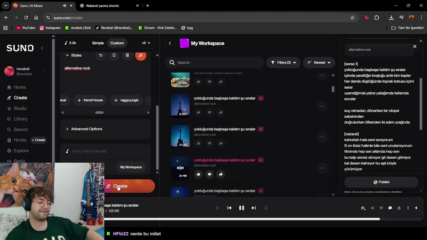Open Chrome tab search dropdown

6,6
